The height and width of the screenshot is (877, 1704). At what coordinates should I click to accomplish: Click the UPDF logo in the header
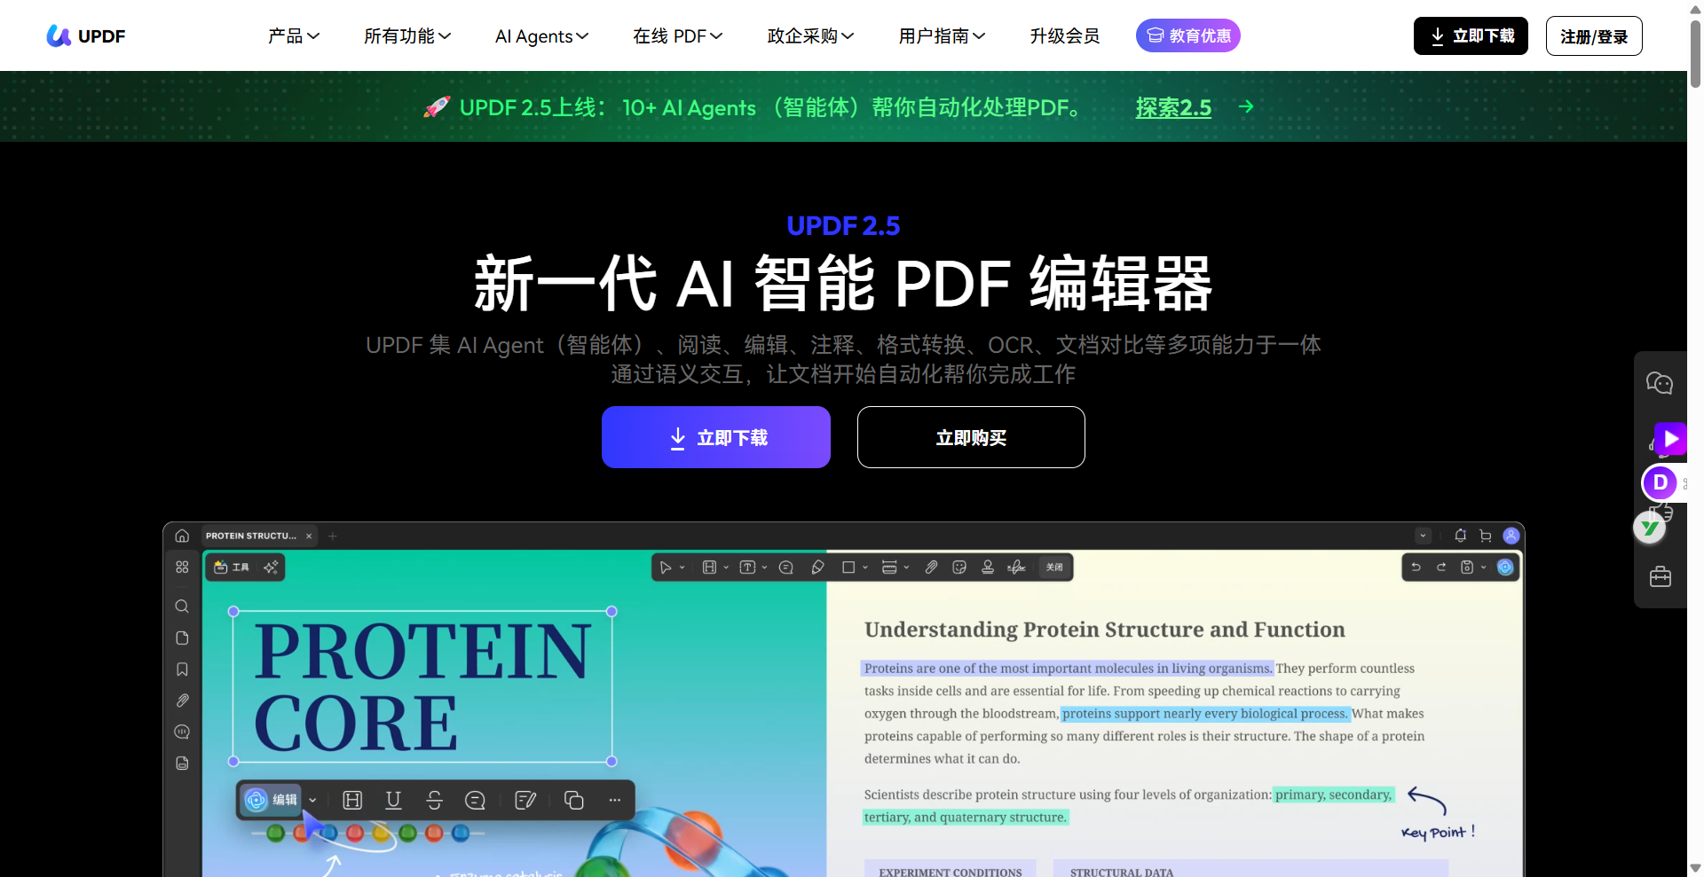coord(86,35)
